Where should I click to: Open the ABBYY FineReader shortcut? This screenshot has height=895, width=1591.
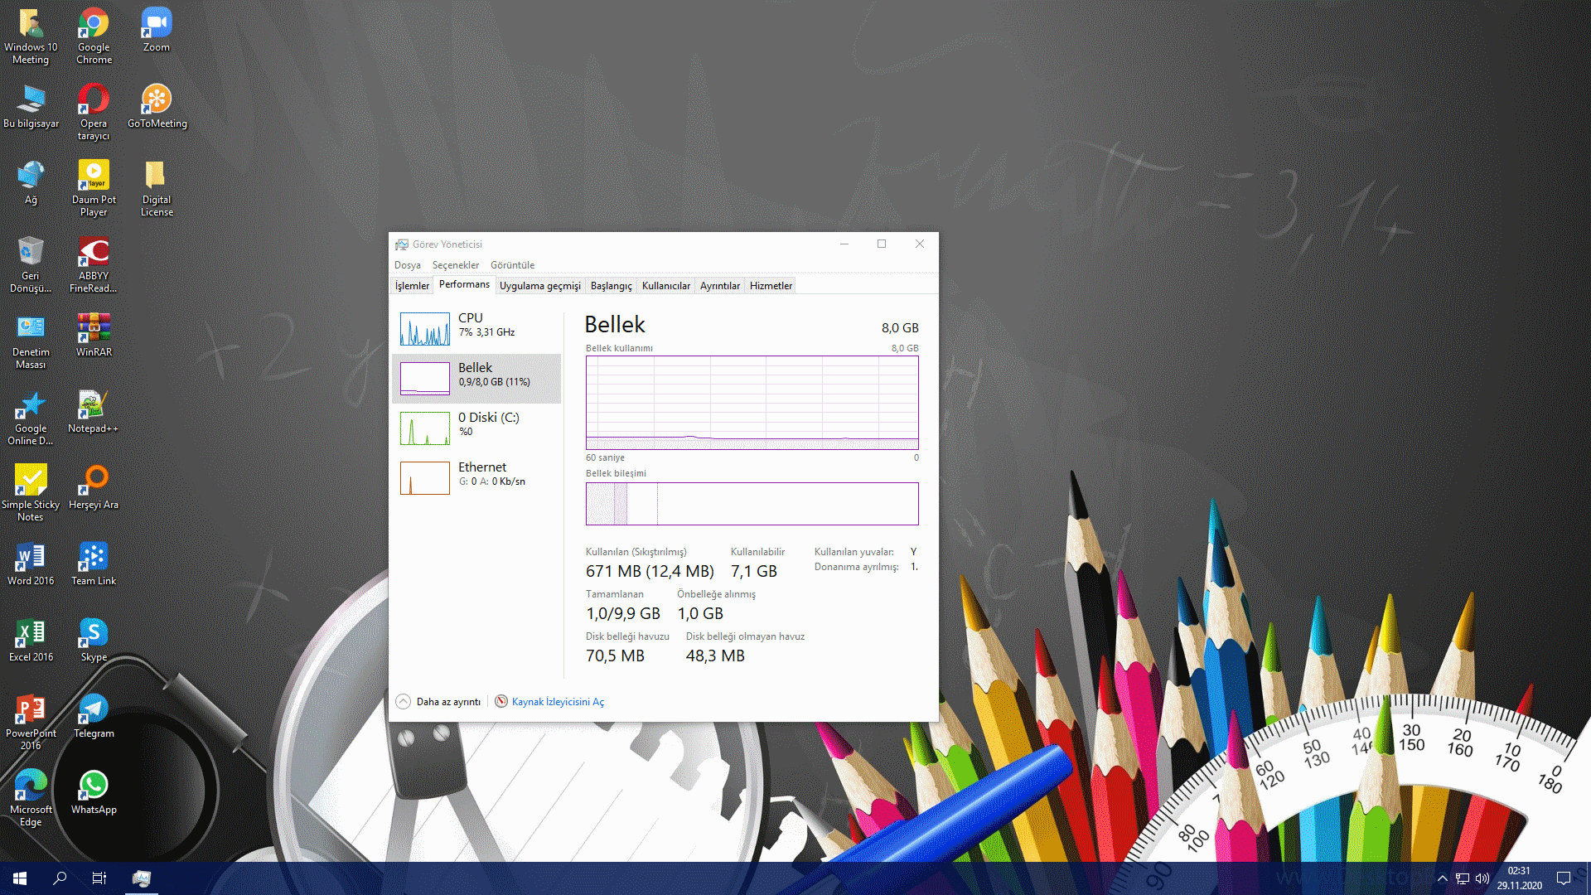[x=94, y=264]
